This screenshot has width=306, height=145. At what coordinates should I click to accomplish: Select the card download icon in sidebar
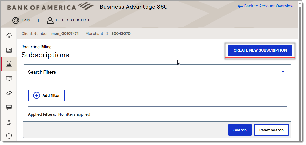pyautogui.click(x=9, y=79)
